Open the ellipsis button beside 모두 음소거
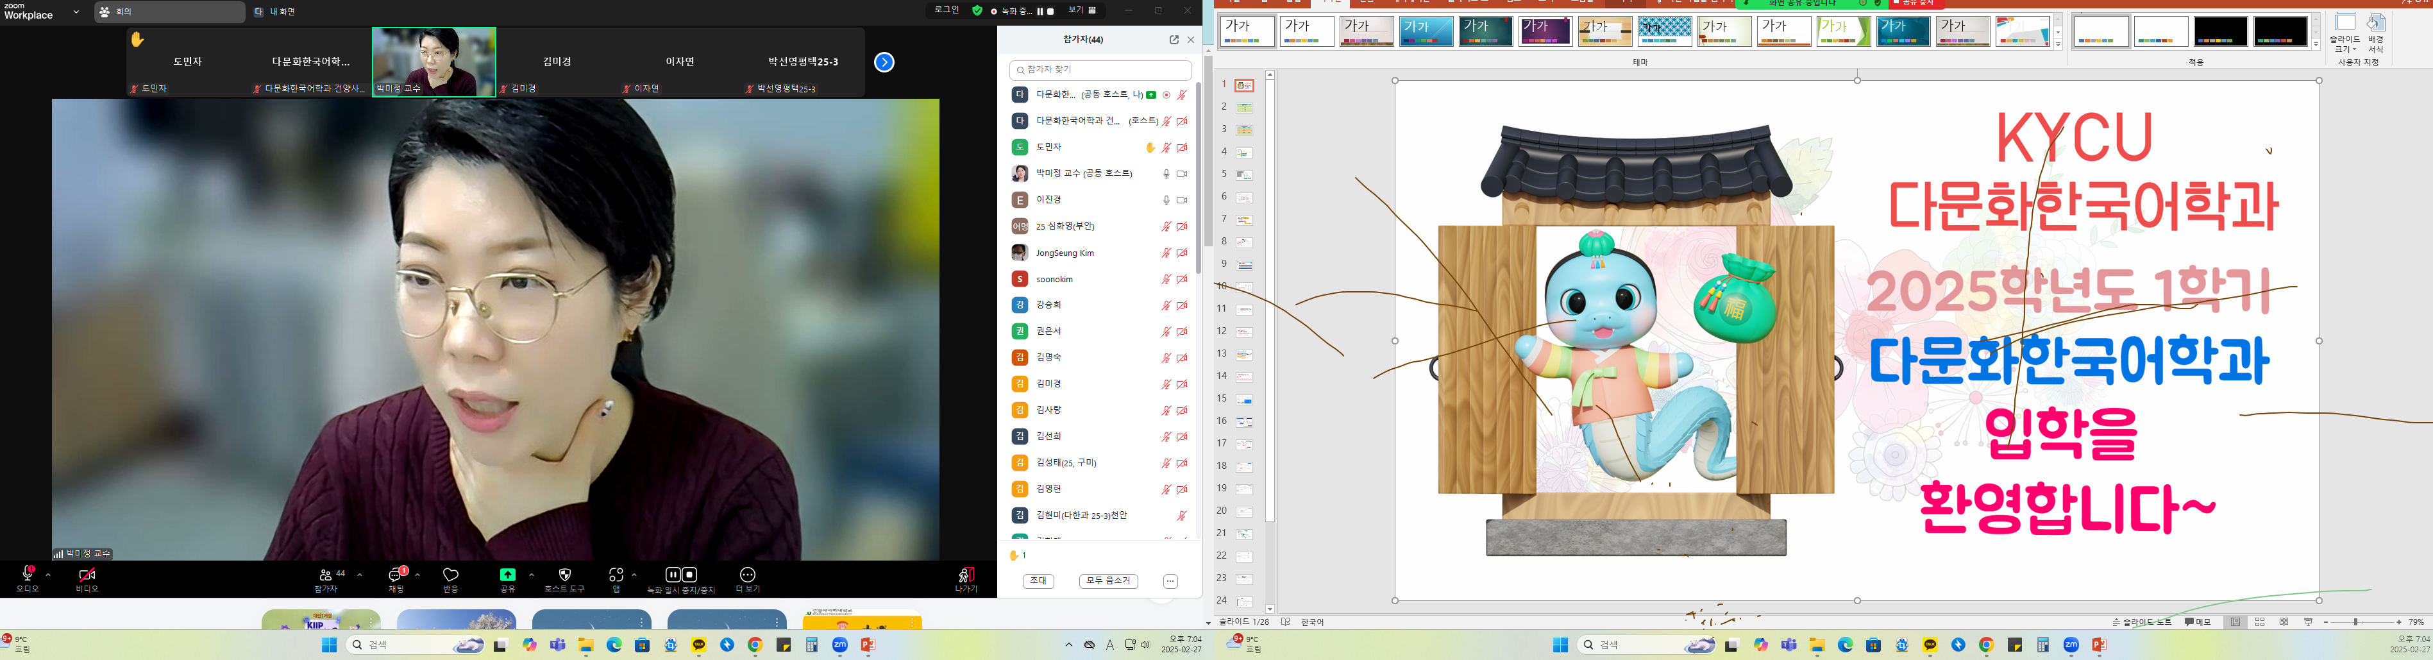 click(1170, 580)
